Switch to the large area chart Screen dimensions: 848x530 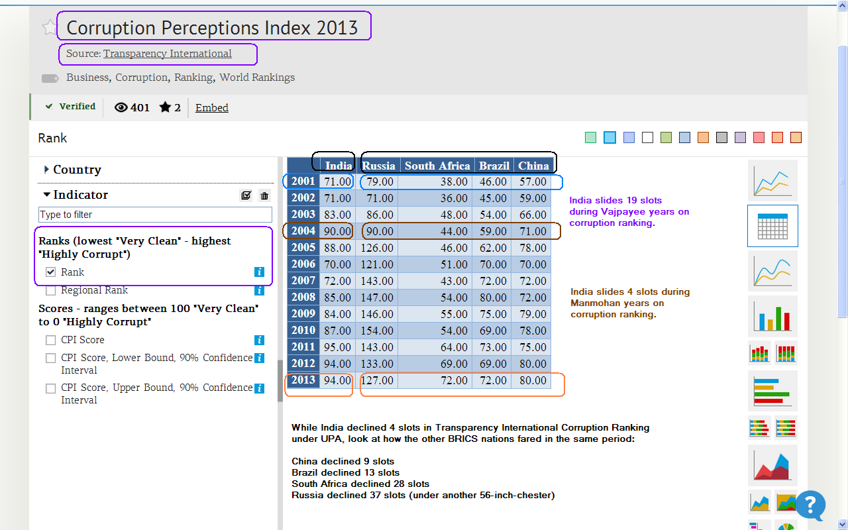(772, 465)
